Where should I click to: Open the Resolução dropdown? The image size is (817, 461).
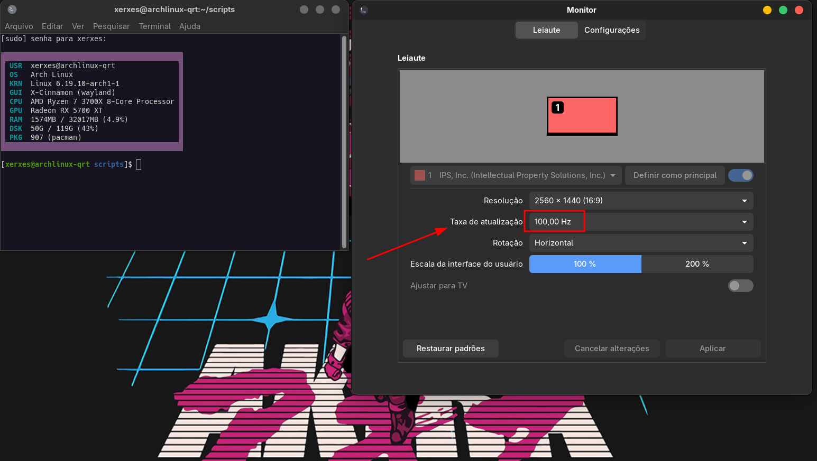click(x=640, y=201)
